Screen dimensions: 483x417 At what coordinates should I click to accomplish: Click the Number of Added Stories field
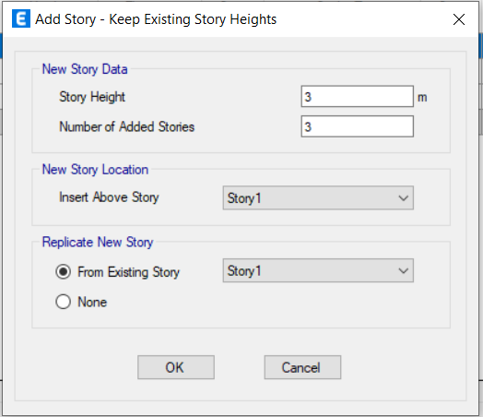(x=358, y=126)
